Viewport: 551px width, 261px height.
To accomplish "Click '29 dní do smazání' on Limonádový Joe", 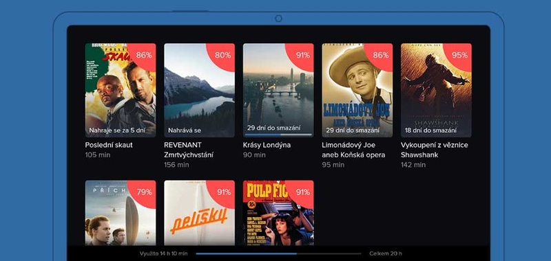I will tap(353, 130).
